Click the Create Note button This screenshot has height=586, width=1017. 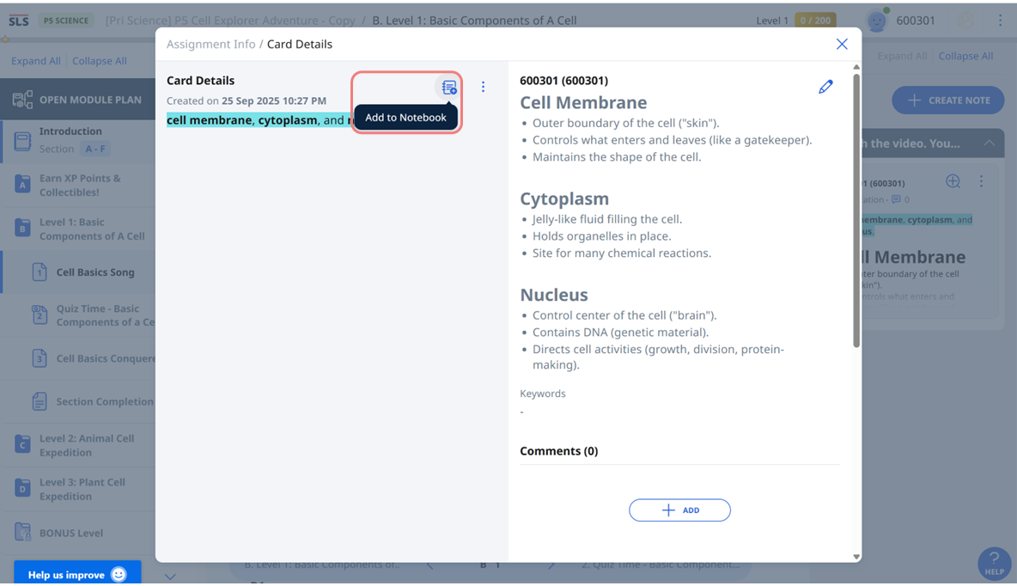(947, 101)
